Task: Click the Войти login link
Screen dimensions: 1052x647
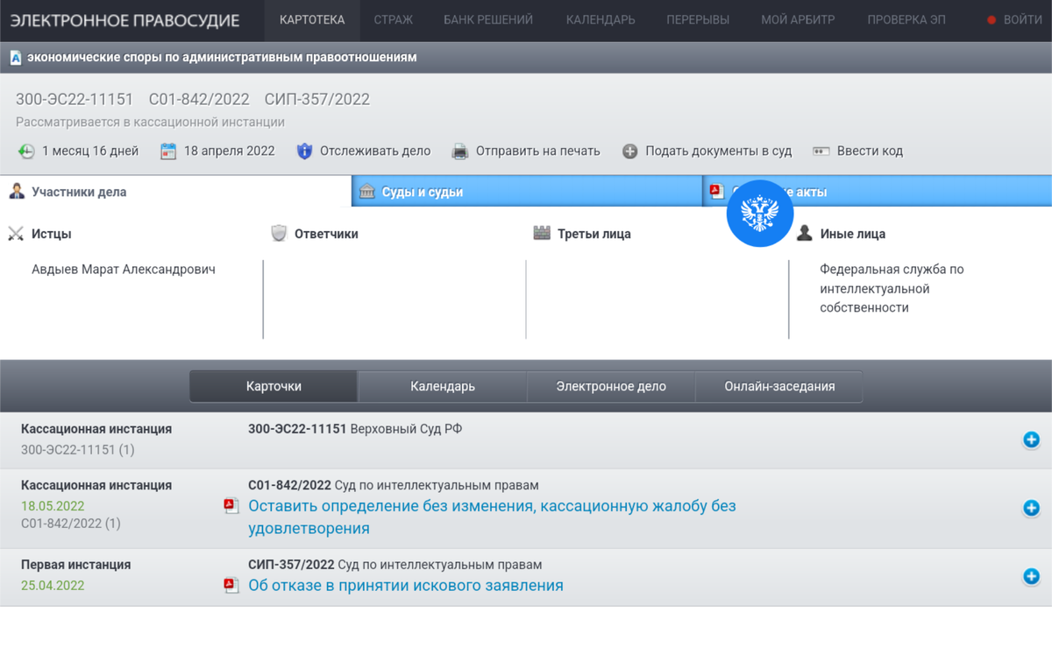Action: (1022, 20)
